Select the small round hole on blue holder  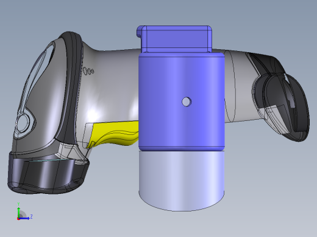pyautogui.click(x=187, y=101)
